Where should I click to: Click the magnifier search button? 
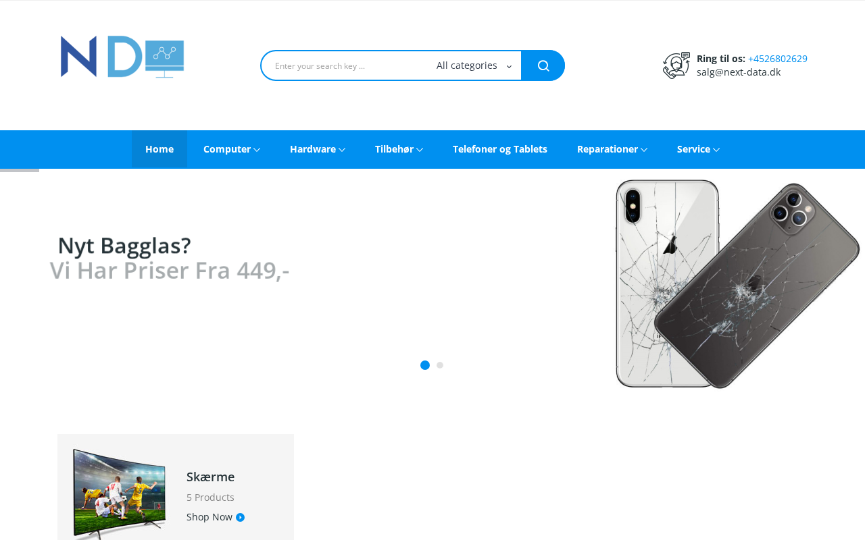pyautogui.click(x=543, y=65)
